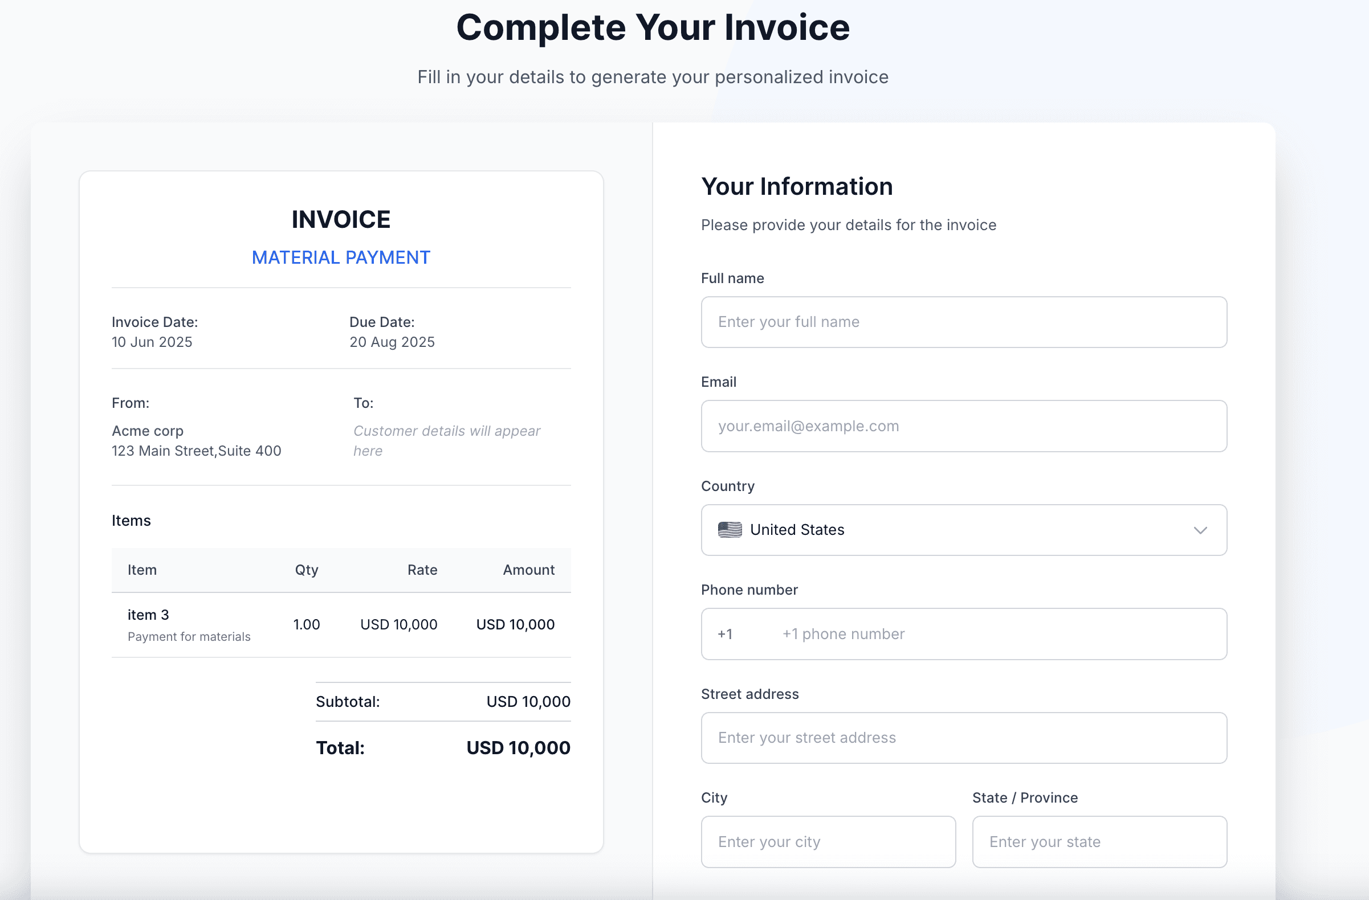Click the Your Information section heading
The image size is (1369, 900).
[x=796, y=187]
